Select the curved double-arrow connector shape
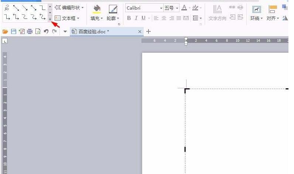The width and height of the screenshot is (294, 174). point(42,17)
